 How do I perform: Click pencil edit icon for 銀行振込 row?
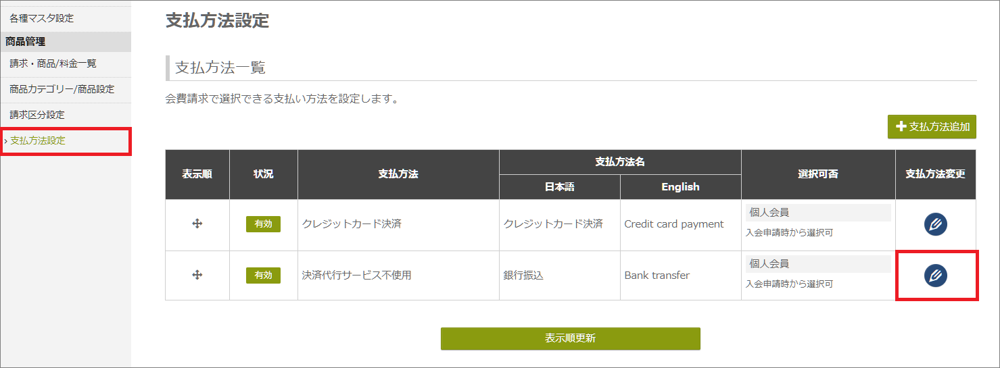click(x=936, y=275)
